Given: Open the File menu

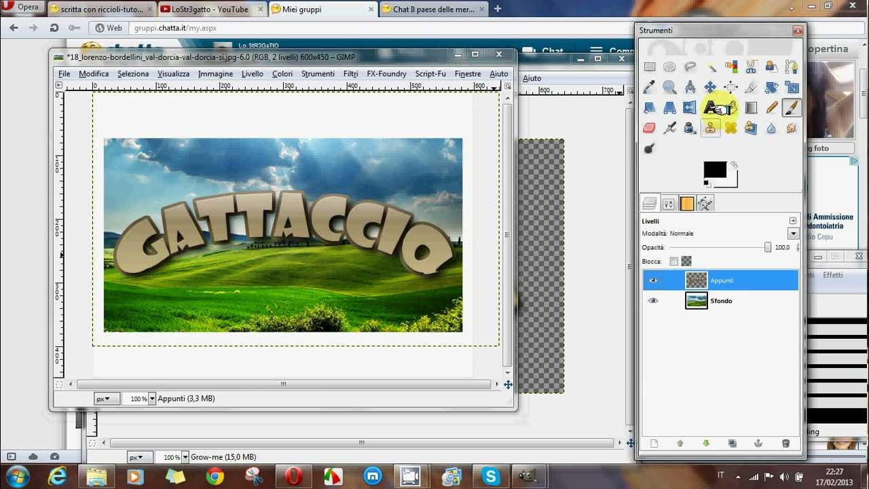Looking at the screenshot, I should 64,73.
